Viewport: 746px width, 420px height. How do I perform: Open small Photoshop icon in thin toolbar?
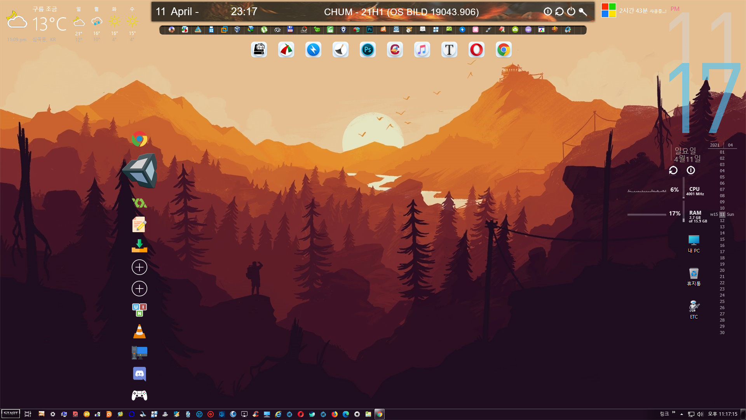pyautogui.click(x=370, y=30)
